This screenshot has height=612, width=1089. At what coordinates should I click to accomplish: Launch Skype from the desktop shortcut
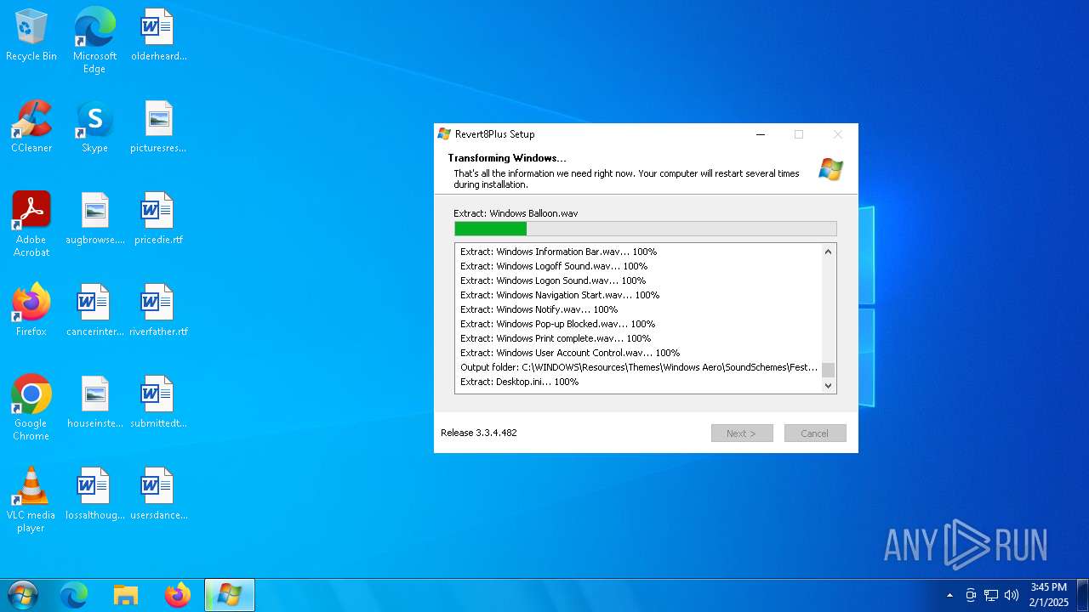click(94, 127)
